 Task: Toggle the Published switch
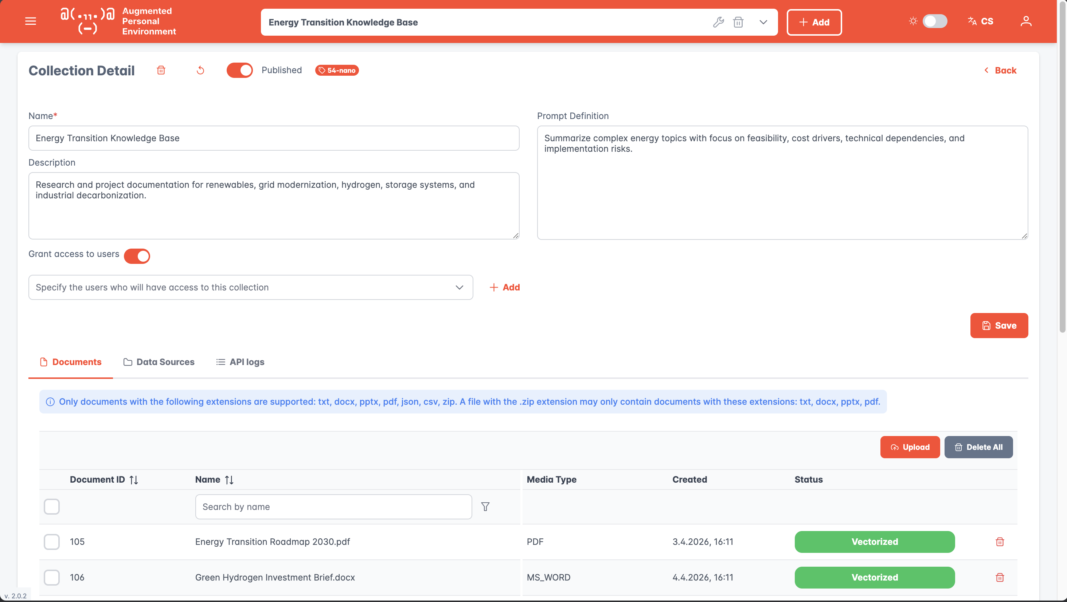239,70
